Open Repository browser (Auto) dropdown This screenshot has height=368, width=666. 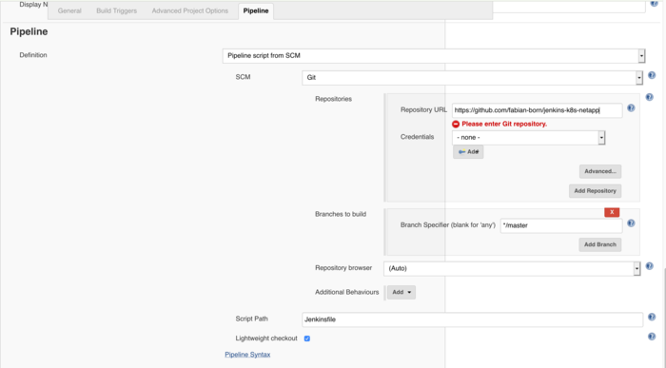click(512, 269)
